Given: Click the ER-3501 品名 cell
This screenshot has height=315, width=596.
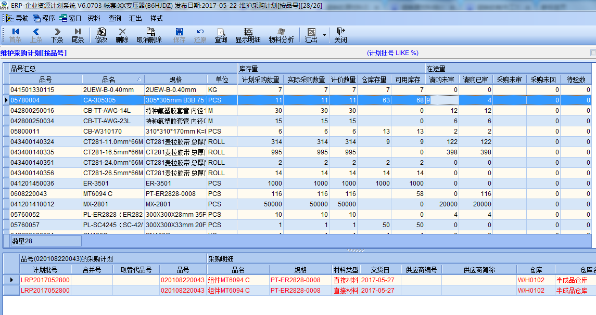Looking at the screenshot, I should click(x=113, y=183).
